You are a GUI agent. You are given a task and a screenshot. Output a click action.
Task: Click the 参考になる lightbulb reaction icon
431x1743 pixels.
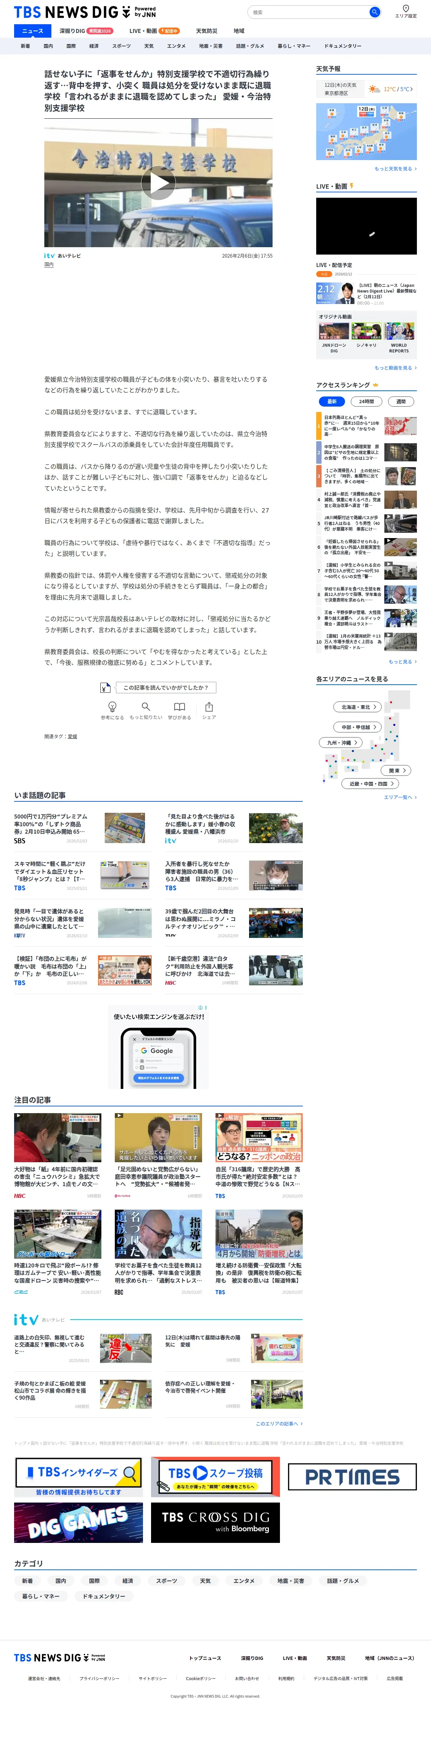pyautogui.click(x=112, y=707)
